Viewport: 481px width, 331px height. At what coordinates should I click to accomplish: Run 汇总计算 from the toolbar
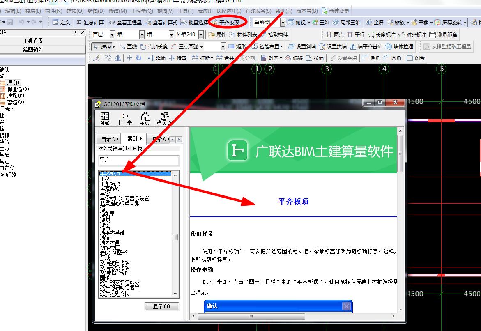tap(90, 23)
